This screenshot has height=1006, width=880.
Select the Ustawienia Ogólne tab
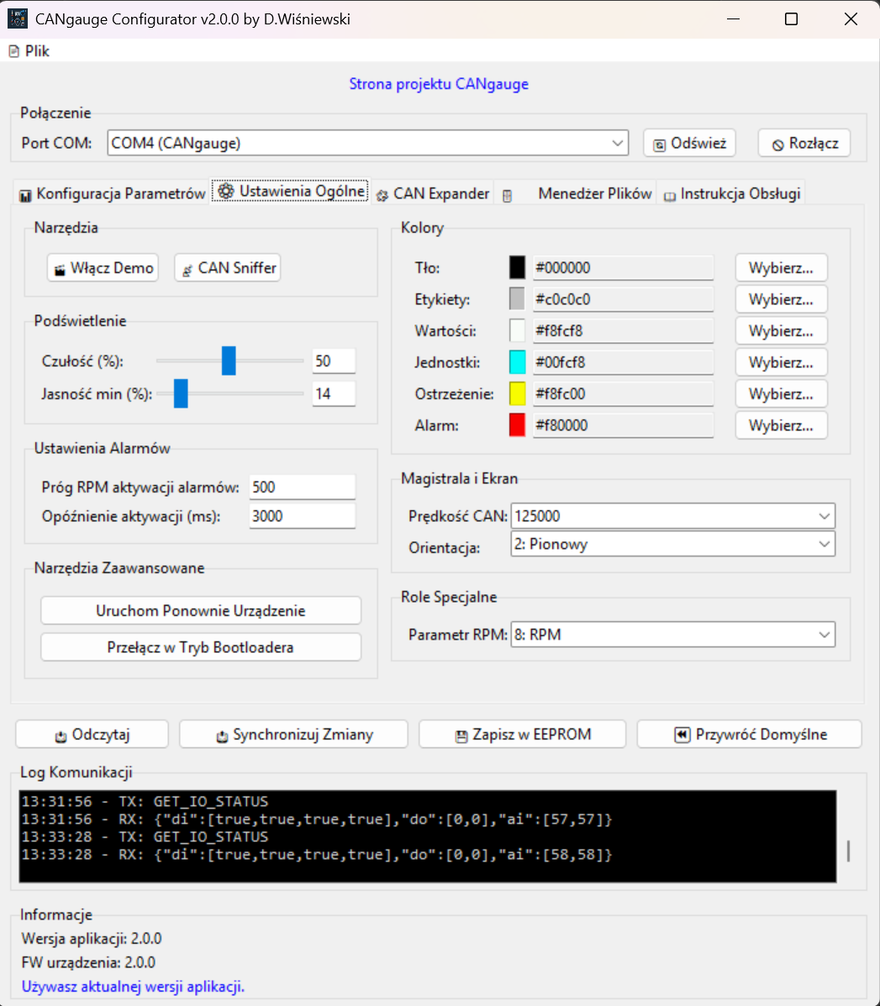click(x=291, y=191)
